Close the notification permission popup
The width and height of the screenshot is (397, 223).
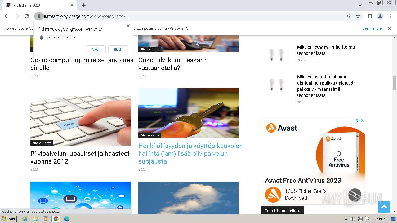pos(128,26)
